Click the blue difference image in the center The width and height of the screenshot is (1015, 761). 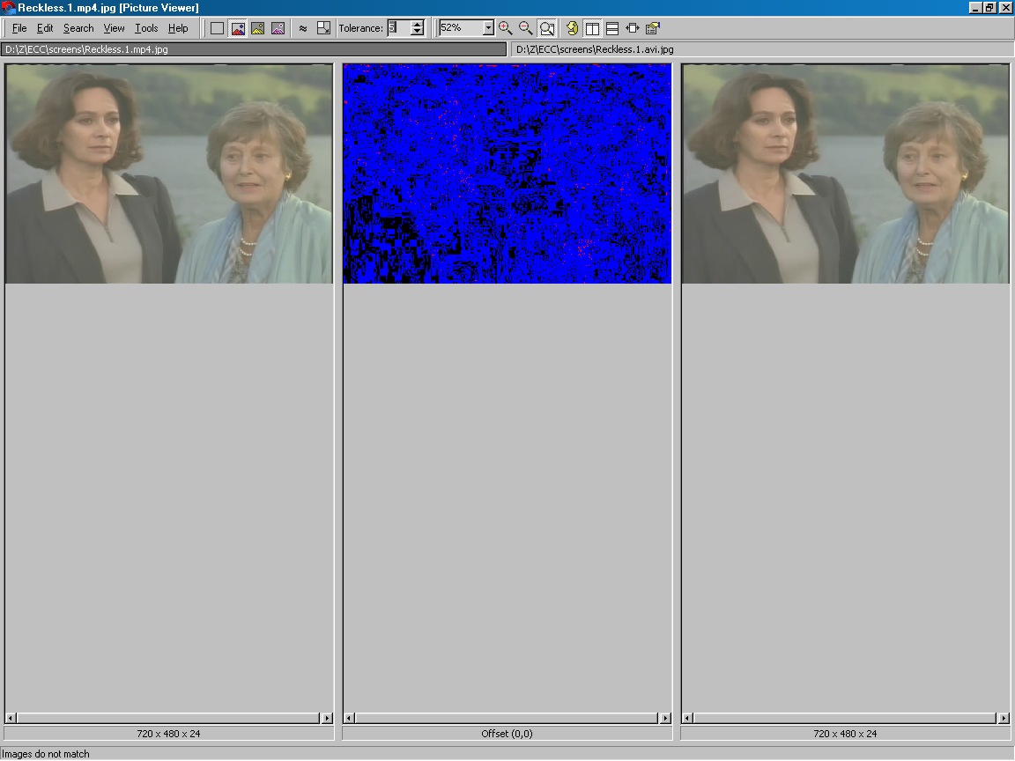507,174
